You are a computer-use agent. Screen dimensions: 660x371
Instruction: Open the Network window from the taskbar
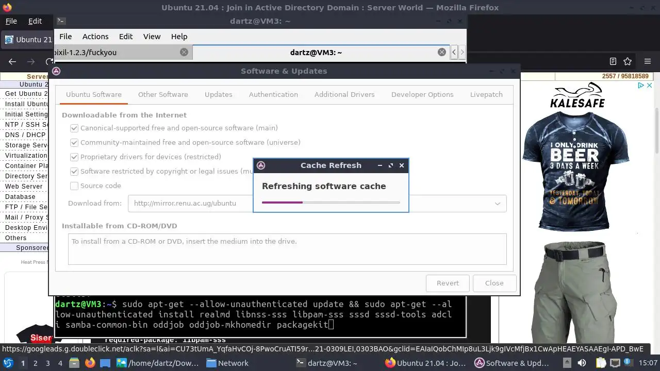[x=228, y=363]
